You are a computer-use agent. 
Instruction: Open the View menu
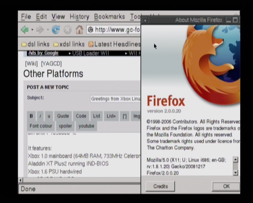click(x=58, y=17)
